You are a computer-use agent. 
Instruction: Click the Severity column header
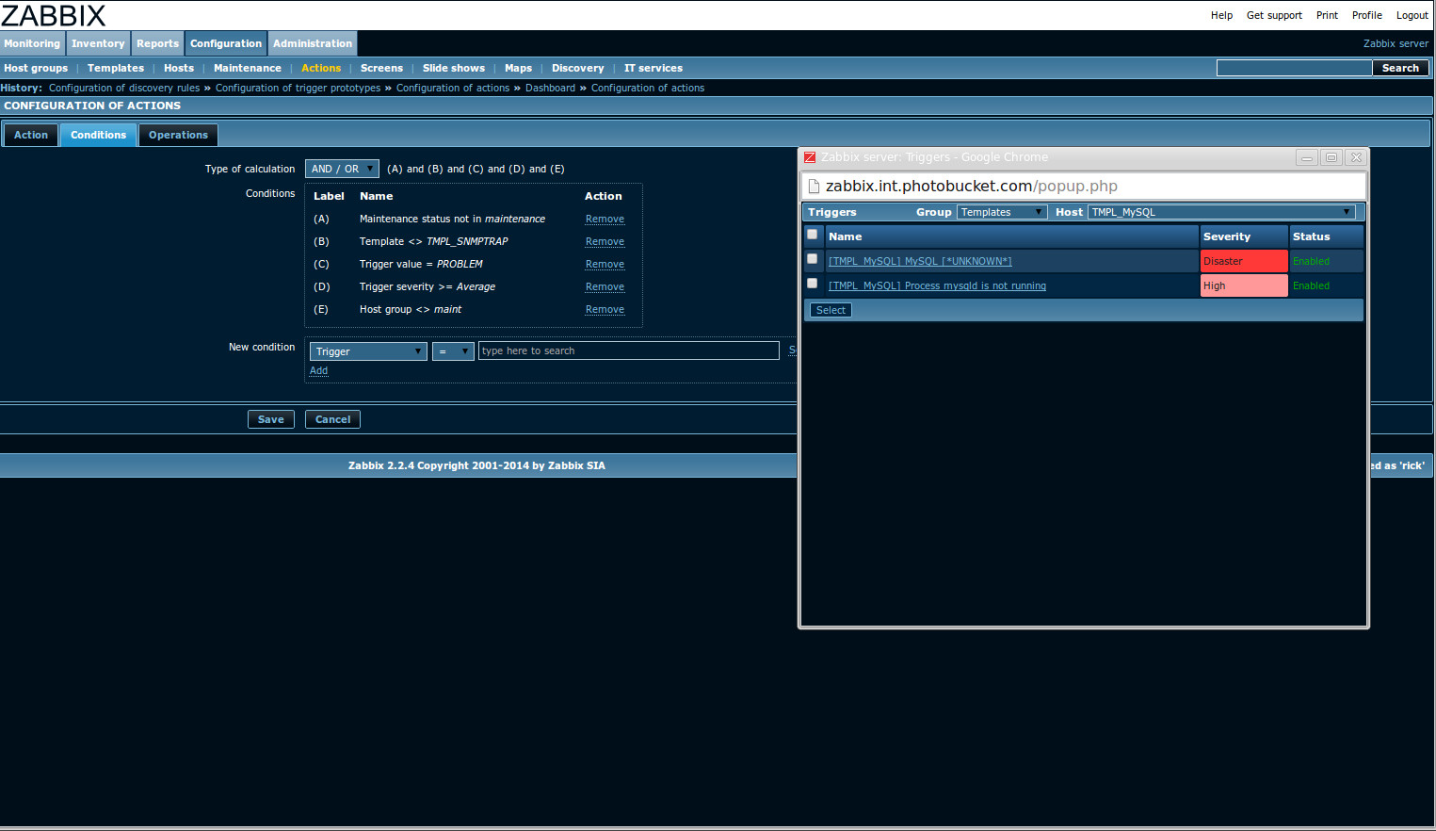[x=1227, y=236]
